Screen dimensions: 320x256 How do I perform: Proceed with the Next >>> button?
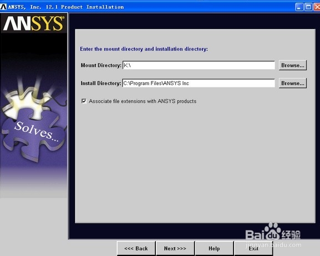click(x=175, y=248)
